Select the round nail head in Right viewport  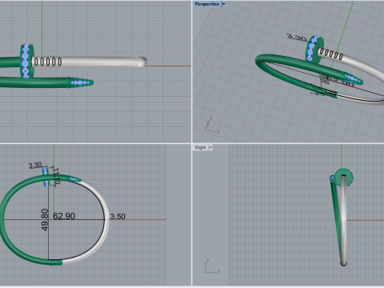(x=344, y=178)
